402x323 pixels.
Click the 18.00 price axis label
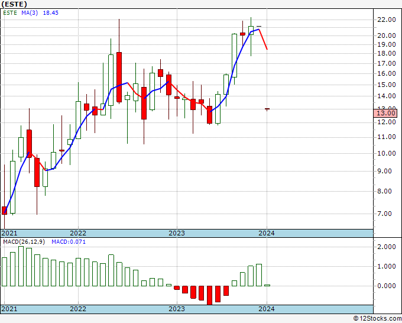(x=387, y=54)
